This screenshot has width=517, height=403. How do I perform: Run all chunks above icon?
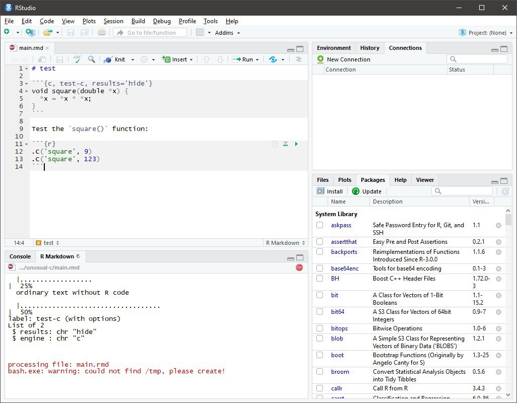[286, 144]
